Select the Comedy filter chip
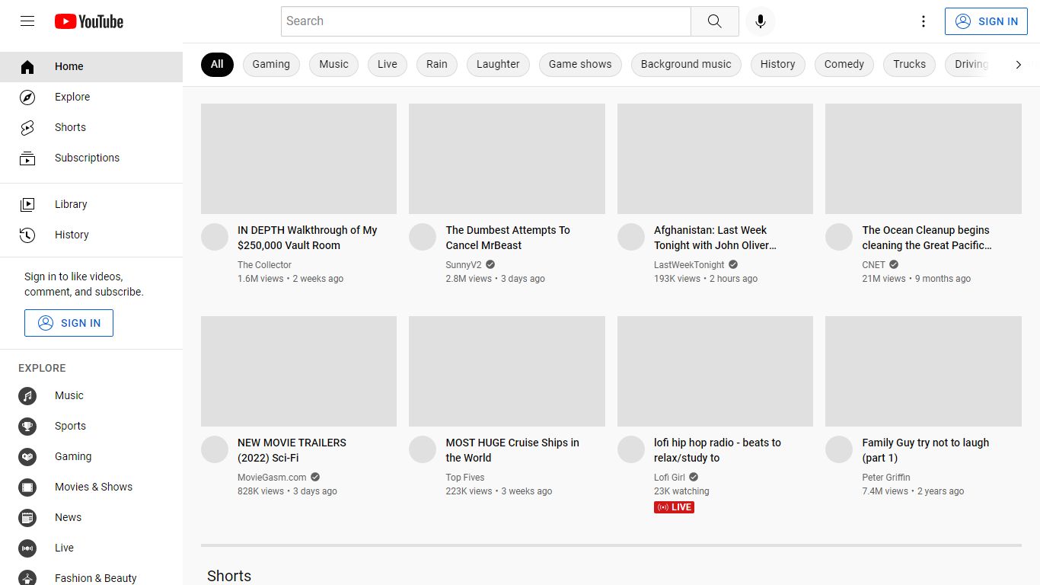The width and height of the screenshot is (1040, 585). [x=844, y=65]
